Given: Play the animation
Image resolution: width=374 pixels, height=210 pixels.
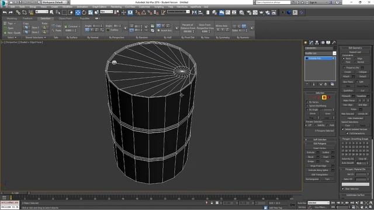Looking at the screenshot, I should click(343, 203).
